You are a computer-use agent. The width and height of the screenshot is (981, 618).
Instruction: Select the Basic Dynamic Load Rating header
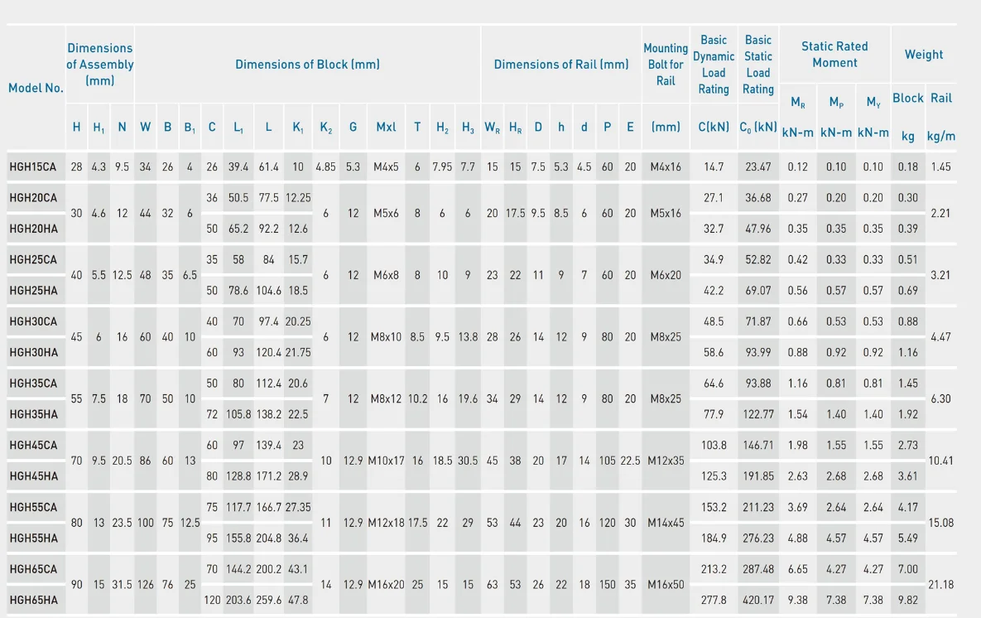(714, 64)
